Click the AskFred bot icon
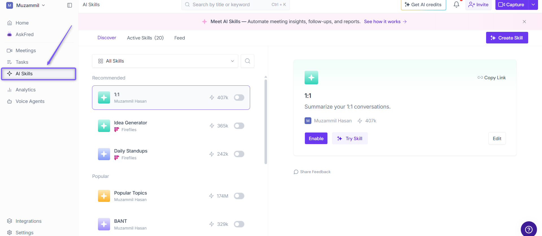This screenshot has height=236, width=542. (10, 34)
